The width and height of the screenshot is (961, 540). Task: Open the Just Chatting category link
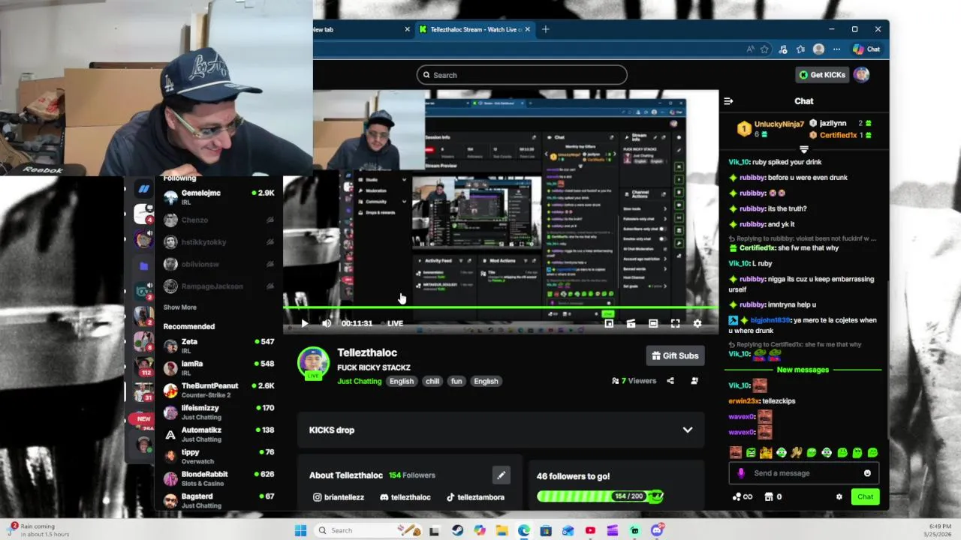click(x=360, y=381)
